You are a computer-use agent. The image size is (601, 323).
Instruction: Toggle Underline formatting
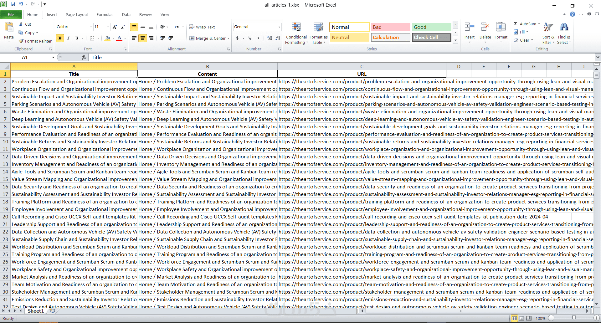tap(77, 38)
